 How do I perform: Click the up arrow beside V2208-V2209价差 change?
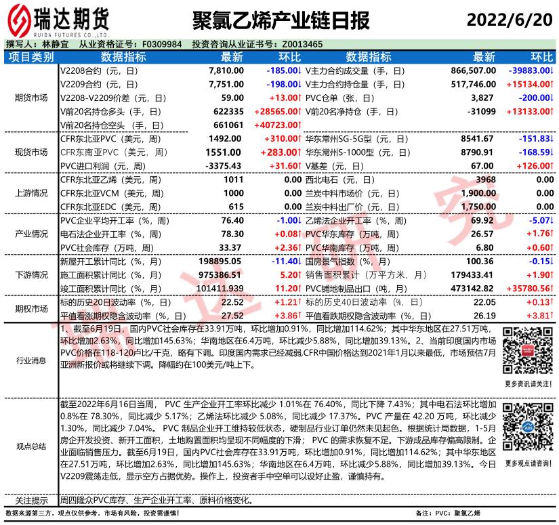pos(299,98)
